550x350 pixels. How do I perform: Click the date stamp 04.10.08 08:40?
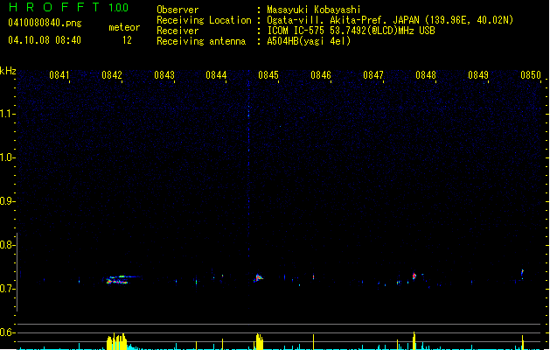(45, 40)
